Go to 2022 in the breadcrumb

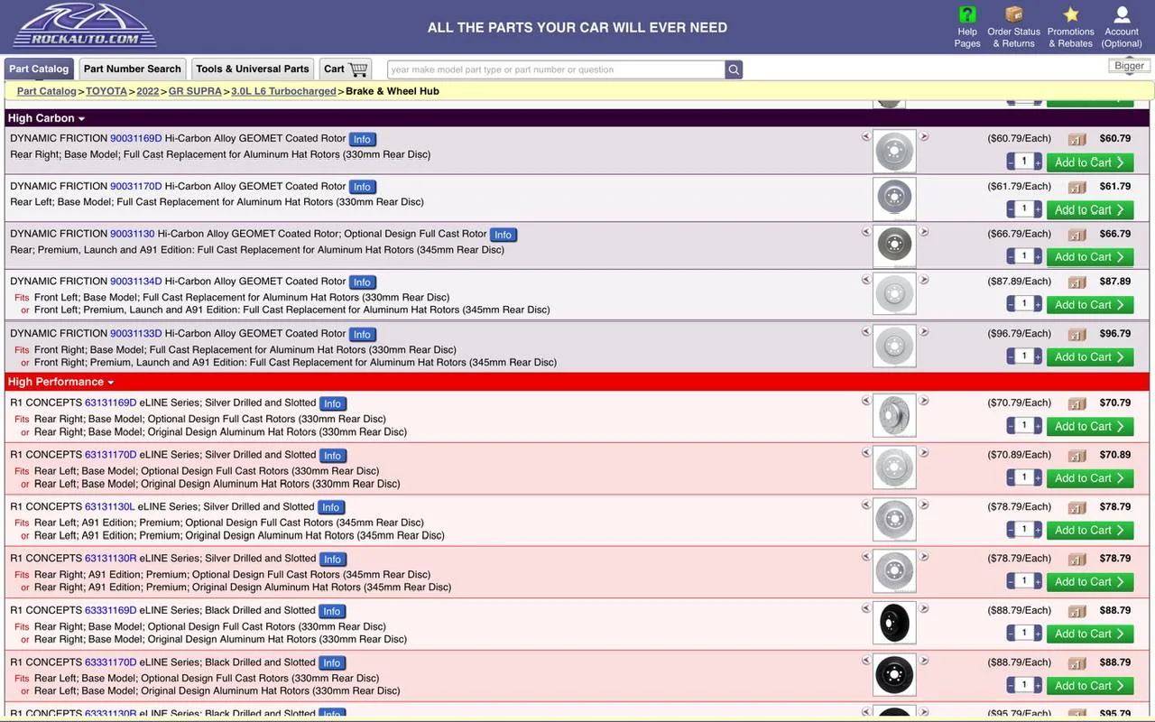point(148,91)
